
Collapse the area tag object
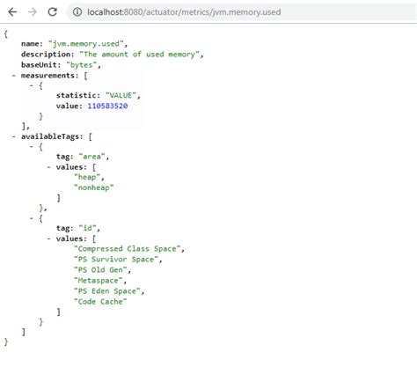(31, 146)
